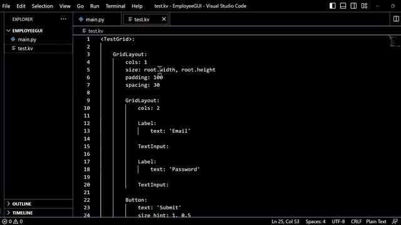Change Plain Text language mode
The image size is (401, 225).
[376, 221]
